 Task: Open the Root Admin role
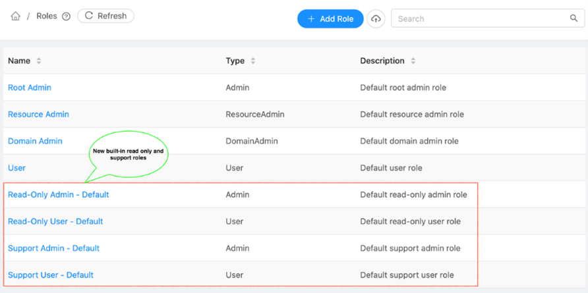(30, 88)
